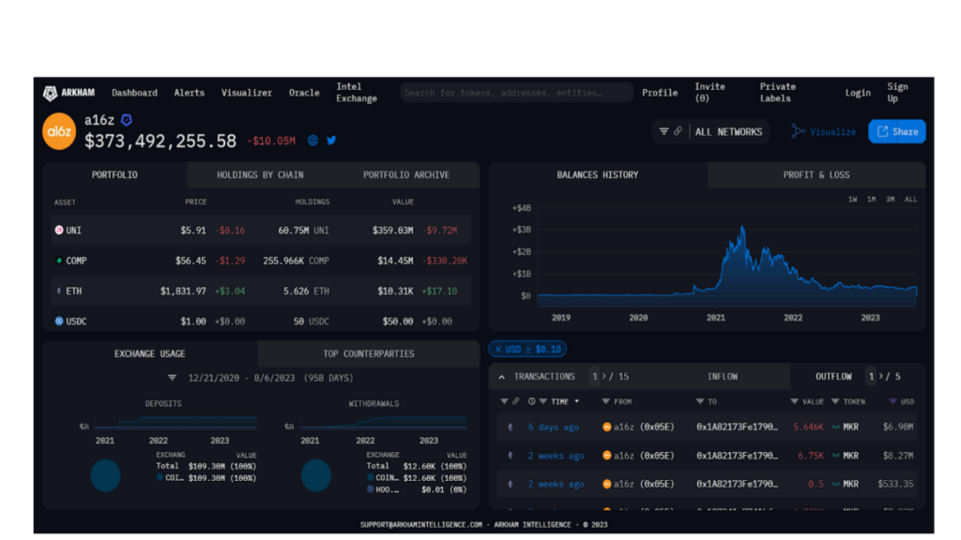The width and height of the screenshot is (961, 540).
Task: Open the filter on the TOKEN column
Action: 834,401
